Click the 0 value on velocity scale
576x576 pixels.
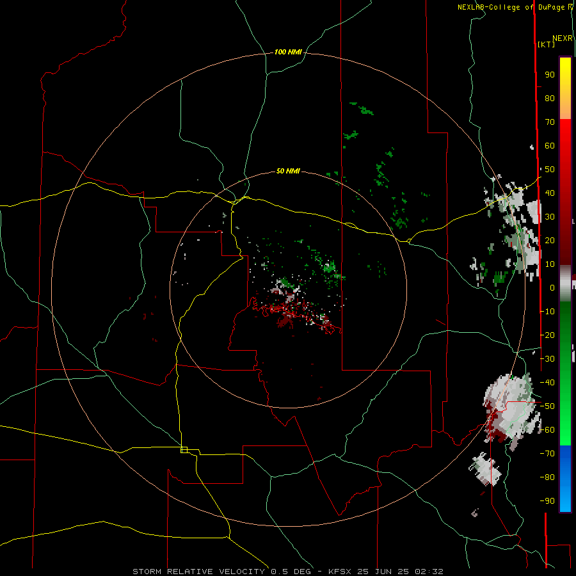click(552, 288)
